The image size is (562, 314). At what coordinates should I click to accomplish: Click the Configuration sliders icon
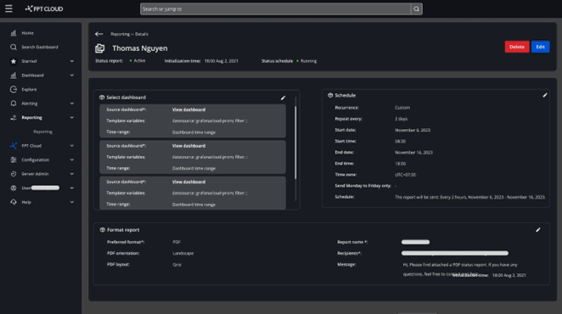[14, 160]
